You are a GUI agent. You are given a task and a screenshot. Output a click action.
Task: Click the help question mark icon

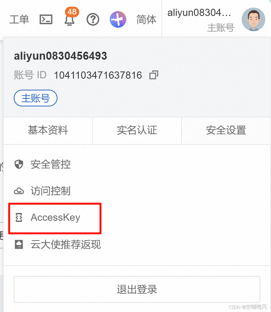(93, 19)
